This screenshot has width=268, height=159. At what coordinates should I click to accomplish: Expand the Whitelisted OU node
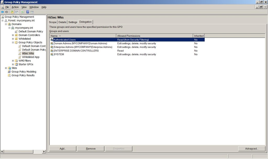tap(13, 39)
